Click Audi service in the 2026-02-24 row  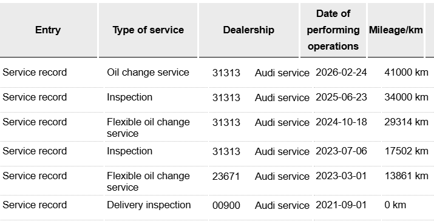point(282,73)
